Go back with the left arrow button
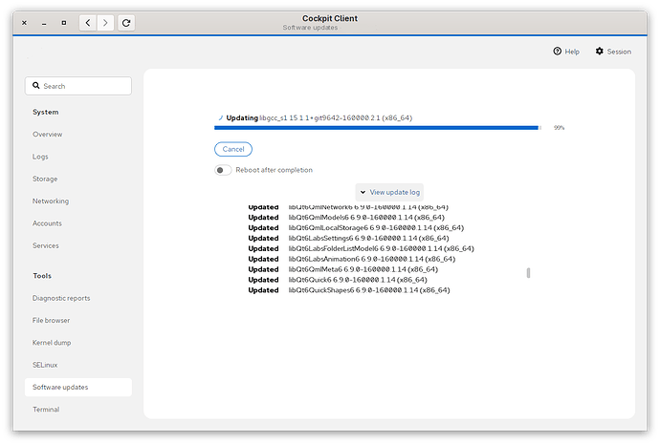The height and width of the screenshot is (444, 660). tap(88, 23)
